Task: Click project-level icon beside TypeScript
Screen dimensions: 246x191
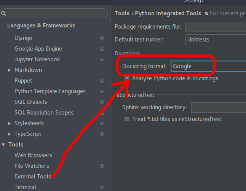Action: point(102,134)
